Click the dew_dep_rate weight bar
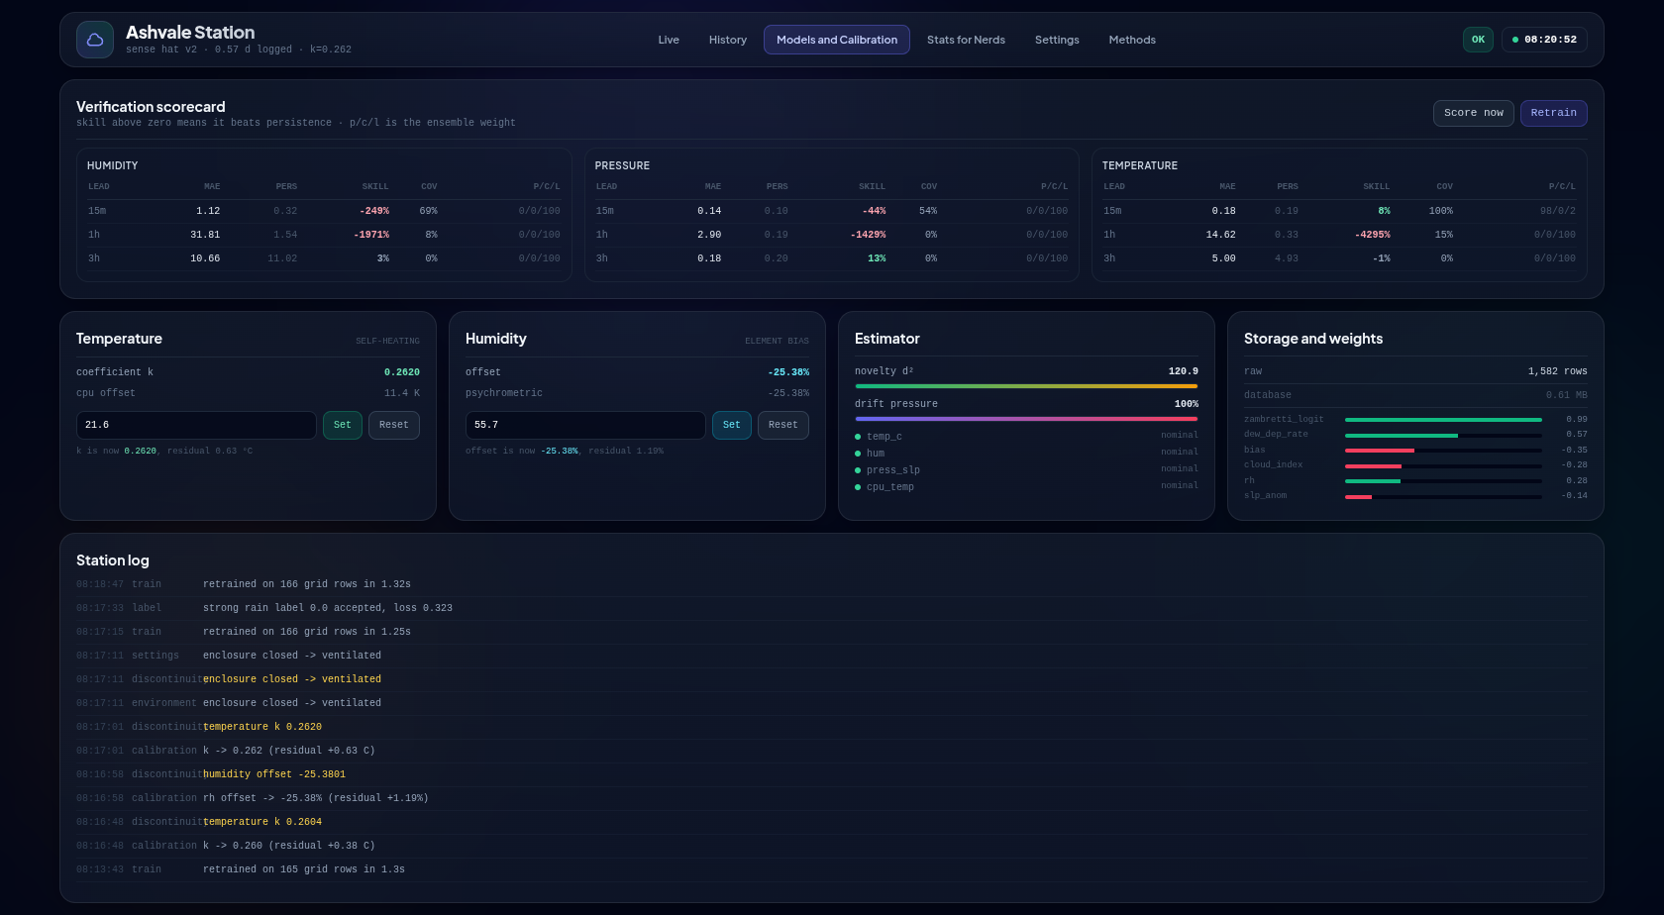The height and width of the screenshot is (915, 1664). [1443, 435]
